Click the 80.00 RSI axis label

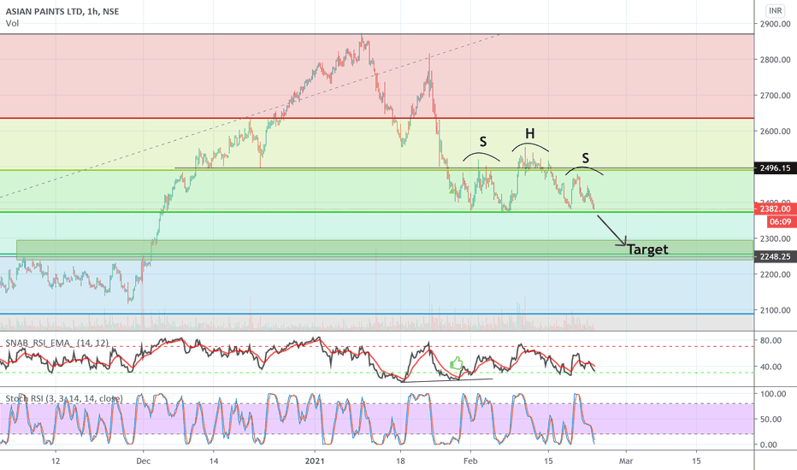pos(770,340)
